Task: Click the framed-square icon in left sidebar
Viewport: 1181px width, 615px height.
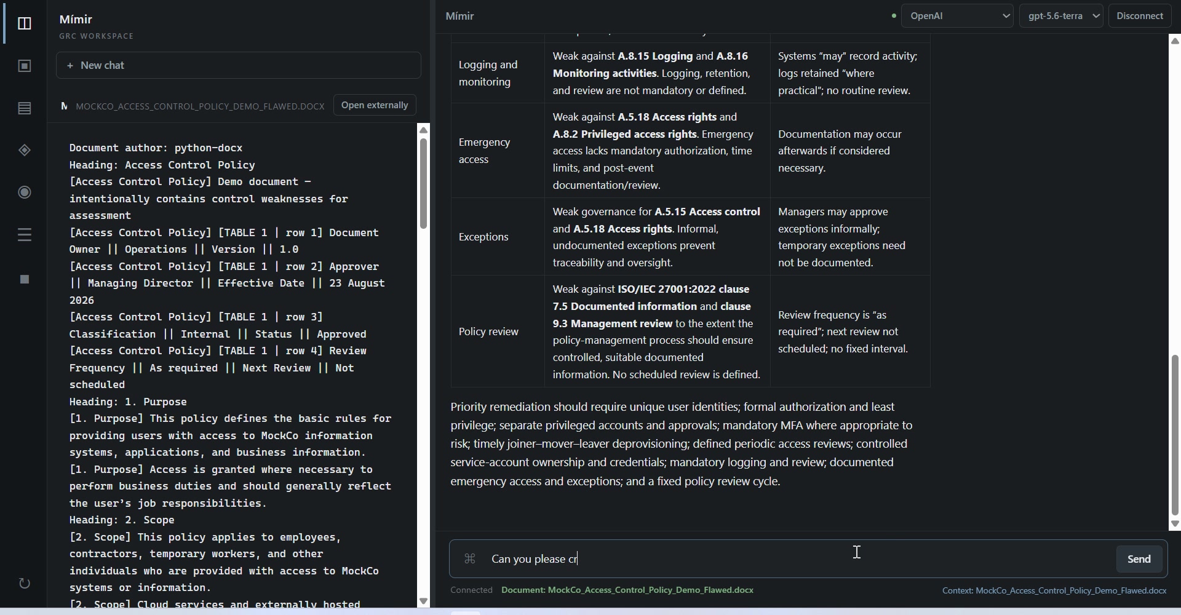Action: pyautogui.click(x=25, y=66)
